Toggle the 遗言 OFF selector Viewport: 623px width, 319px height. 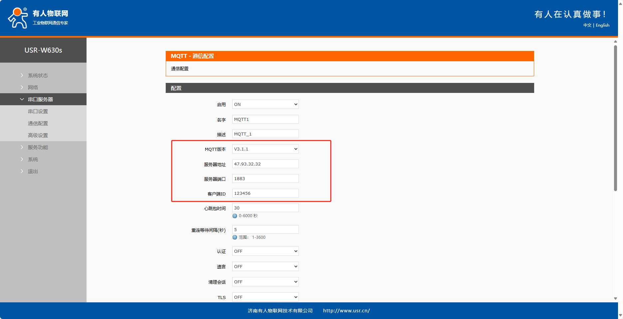(265, 266)
